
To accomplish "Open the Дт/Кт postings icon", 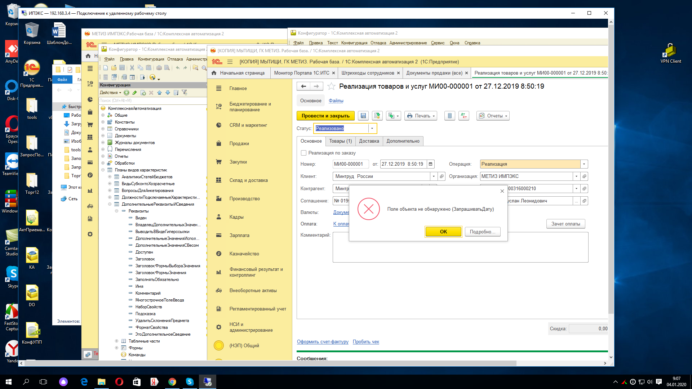I will point(464,116).
